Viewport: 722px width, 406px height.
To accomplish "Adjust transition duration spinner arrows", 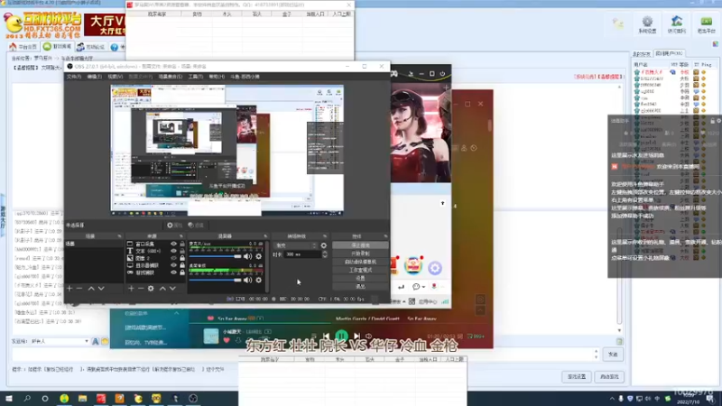I will (x=325, y=254).
